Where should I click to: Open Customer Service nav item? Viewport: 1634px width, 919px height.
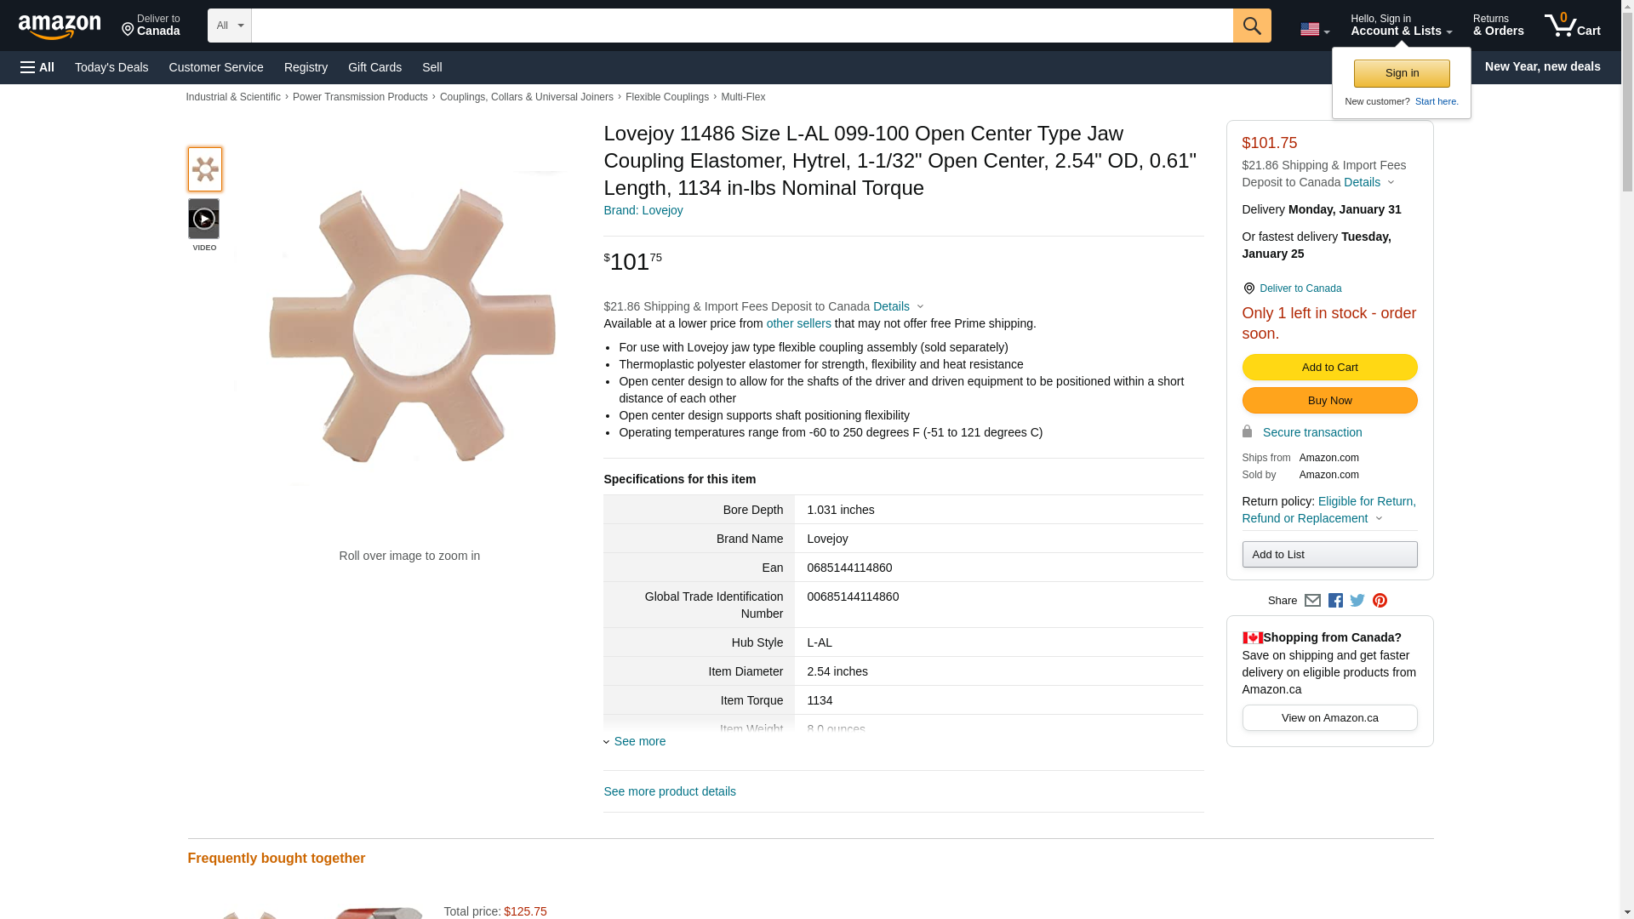coord(216,67)
